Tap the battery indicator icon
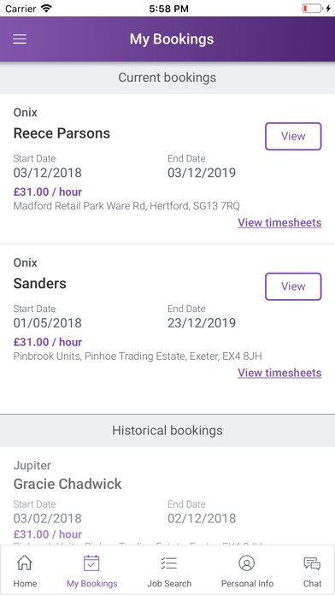 (312, 9)
